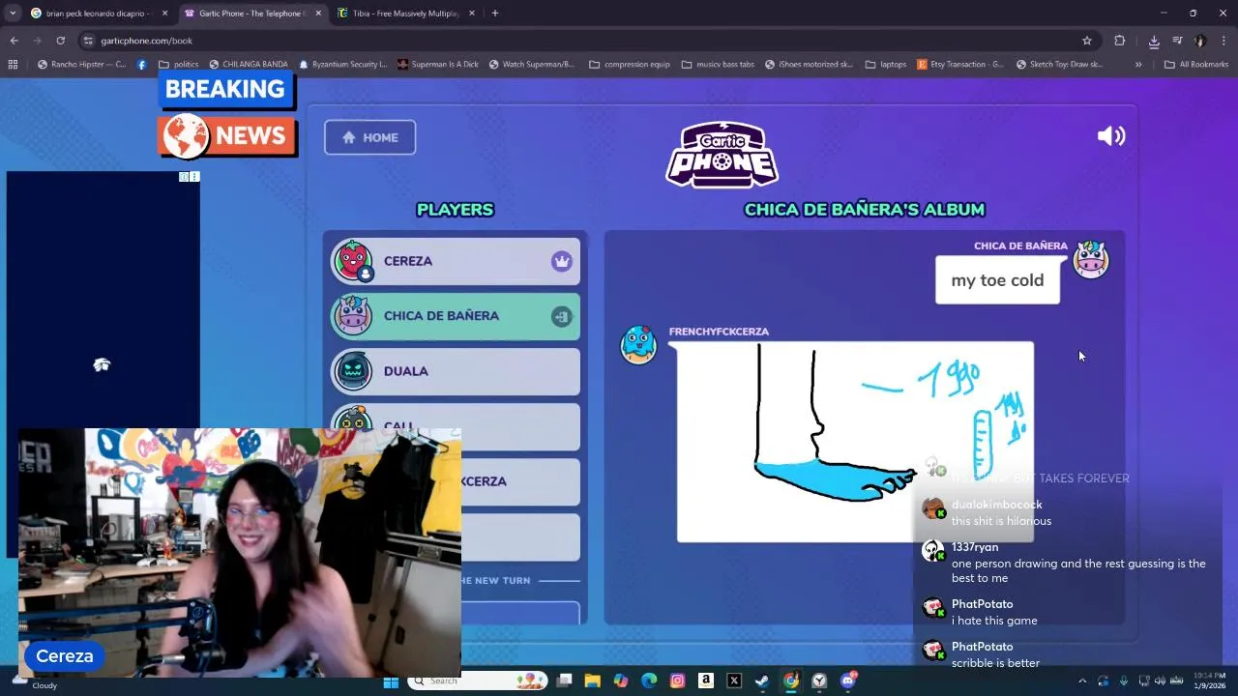The width and height of the screenshot is (1238, 696).
Task: Click the exit icon on CHICA DE BAÑERA row
Action: point(562,316)
